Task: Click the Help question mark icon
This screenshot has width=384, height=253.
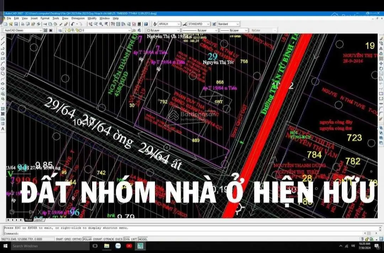Action: [x=146, y=24]
